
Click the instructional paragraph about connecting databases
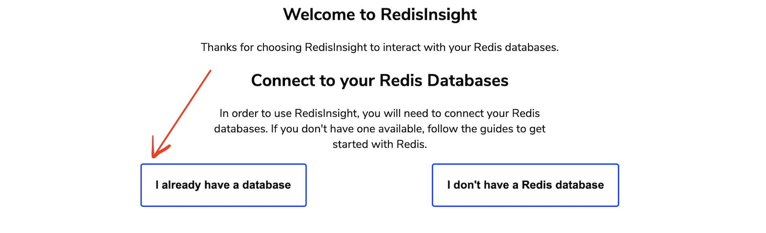click(380, 128)
